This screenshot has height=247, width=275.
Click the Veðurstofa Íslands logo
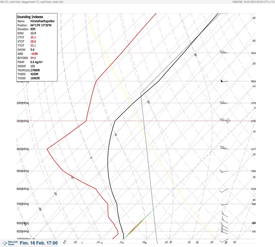[10, 243]
